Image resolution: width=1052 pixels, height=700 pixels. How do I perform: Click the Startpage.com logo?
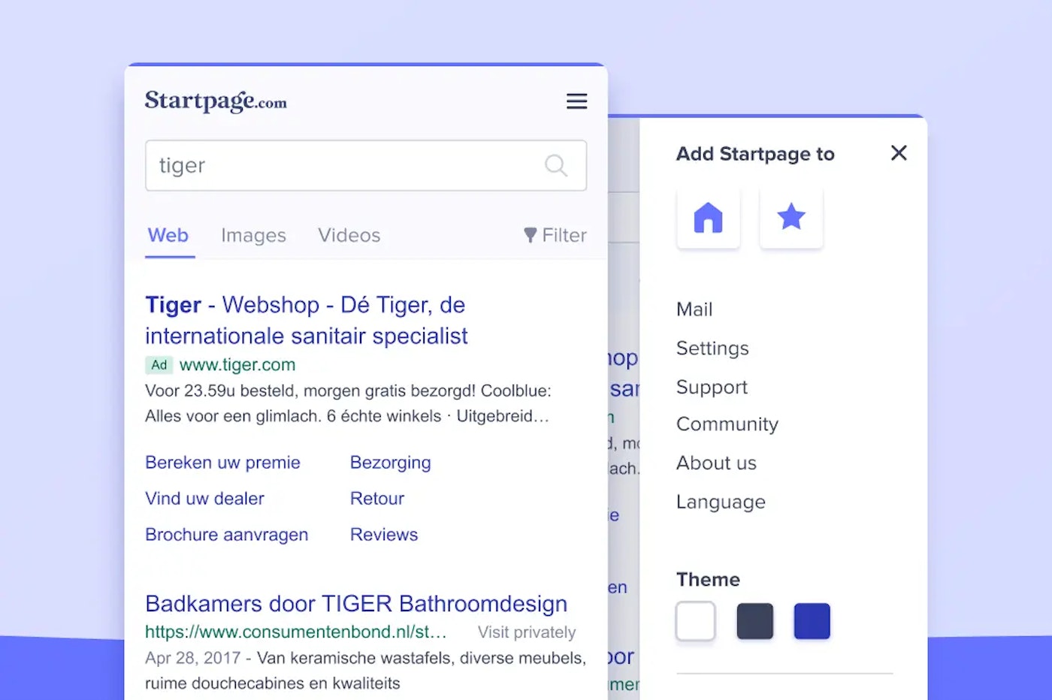216,101
